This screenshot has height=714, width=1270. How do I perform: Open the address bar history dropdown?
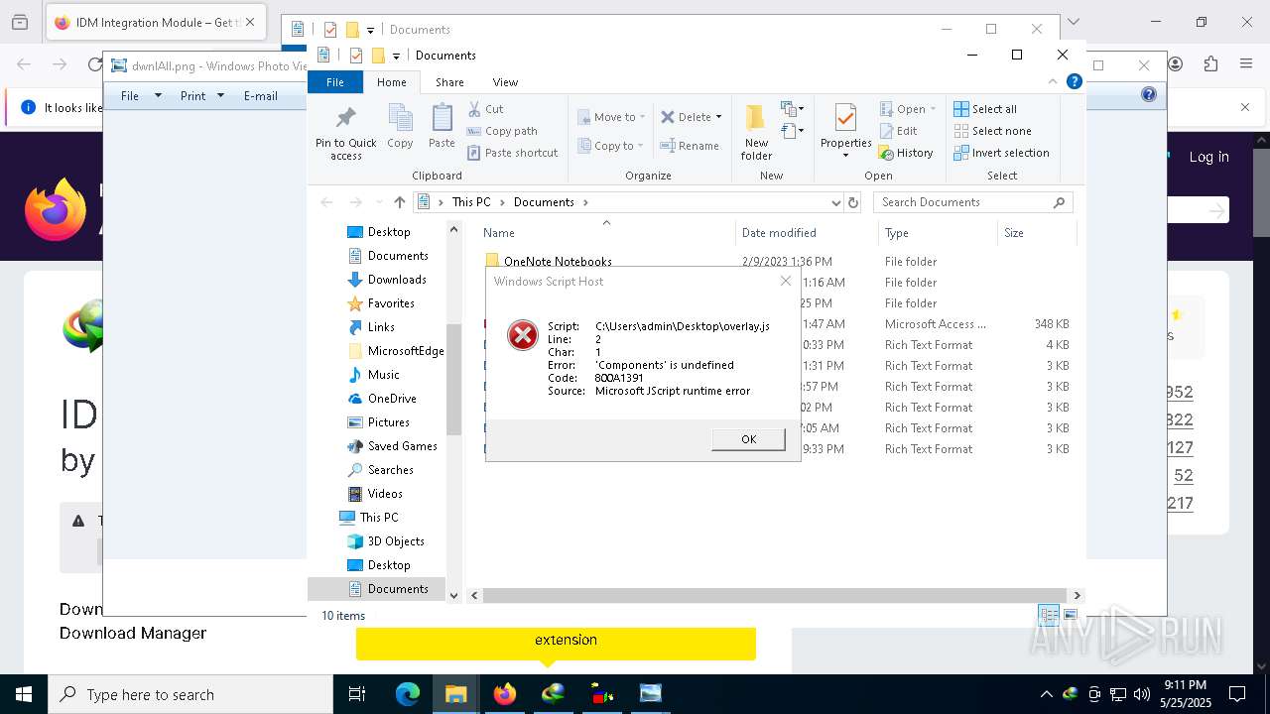[x=835, y=202]
